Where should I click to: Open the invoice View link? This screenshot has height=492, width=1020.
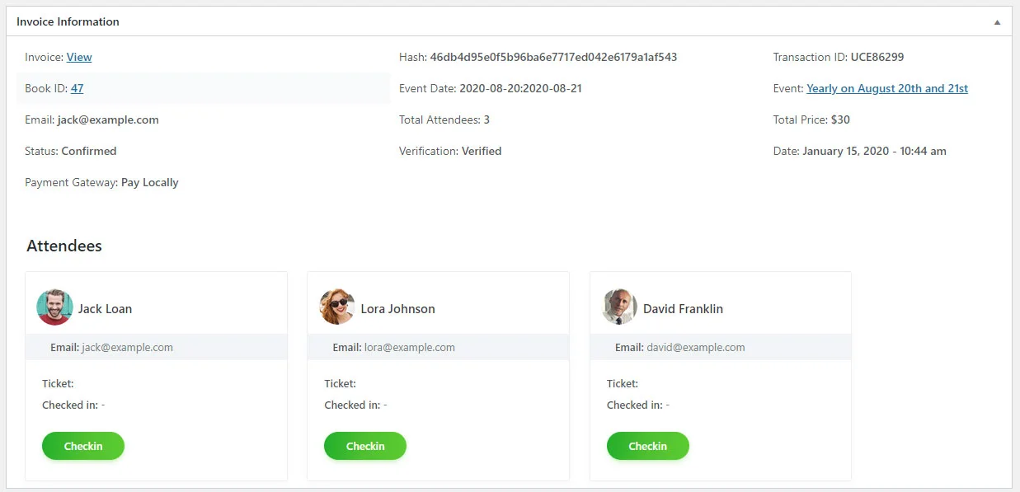[79, 58]
